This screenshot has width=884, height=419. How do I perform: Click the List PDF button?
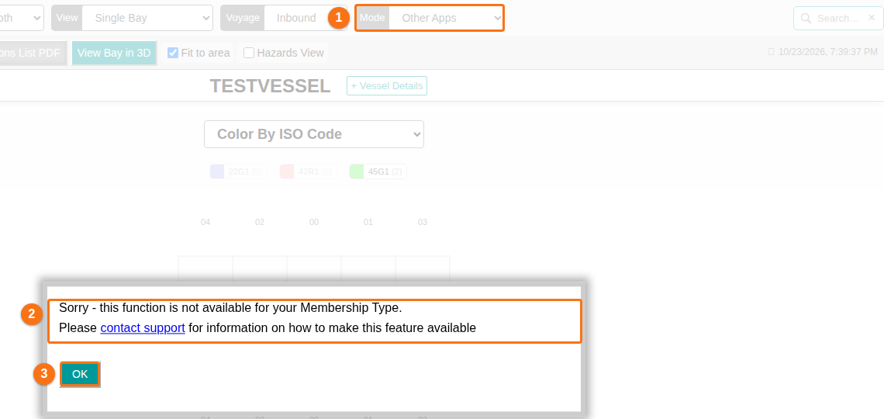coord(33,53)
